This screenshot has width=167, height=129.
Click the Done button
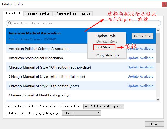[x=154, y=124]
